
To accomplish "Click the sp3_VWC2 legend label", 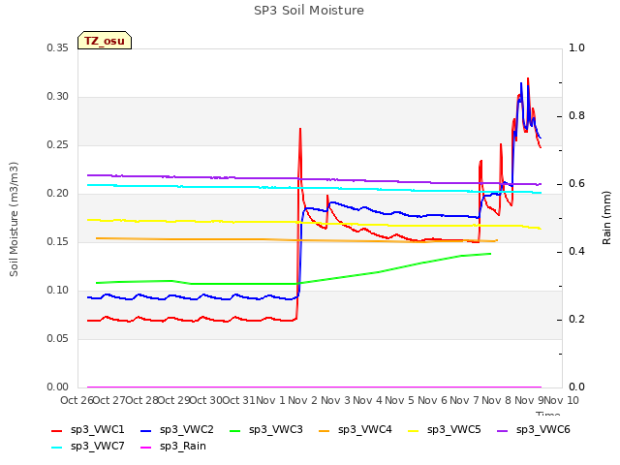I will pyautogui.click(x=187, y=430).
